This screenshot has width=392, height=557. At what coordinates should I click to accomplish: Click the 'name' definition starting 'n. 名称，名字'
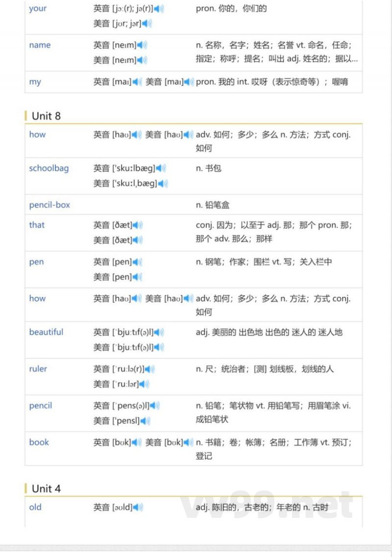pos(277,52)
